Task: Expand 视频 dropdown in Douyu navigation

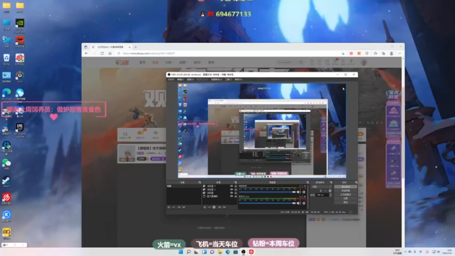Action: coord(183,62)
